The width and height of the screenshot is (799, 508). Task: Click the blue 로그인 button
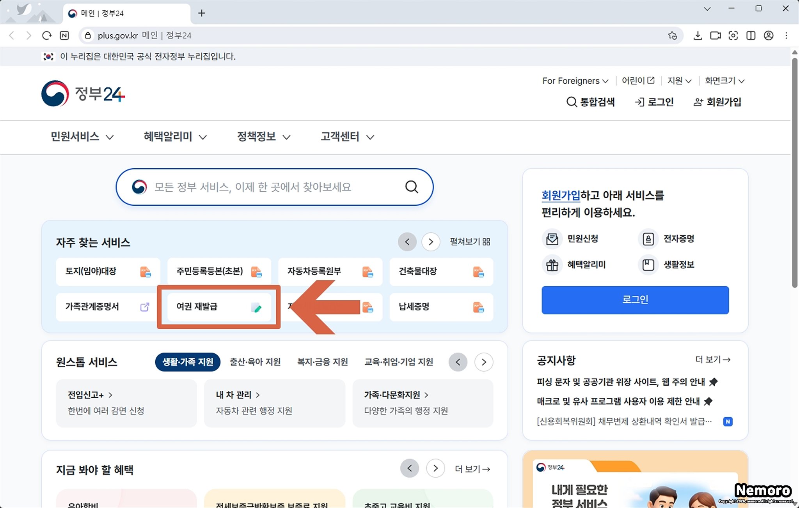tap(635, 300)
